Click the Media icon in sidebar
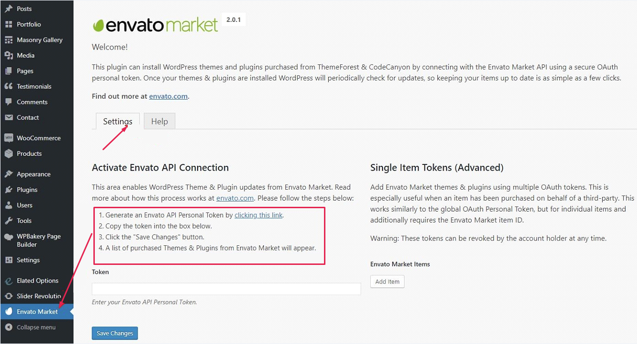This screenshot has height=344, width=637. click(9, 55)
